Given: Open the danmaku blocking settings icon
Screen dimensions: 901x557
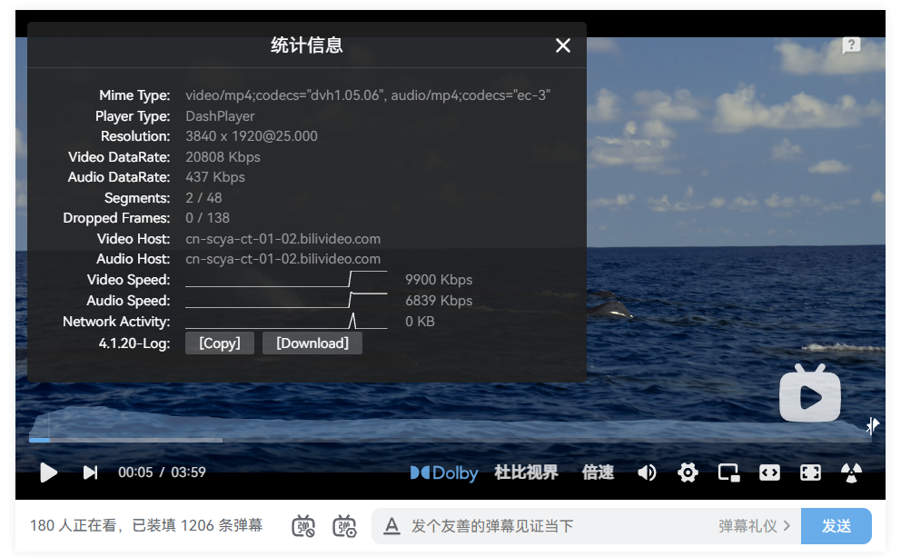Looking at the screenshot, I should 303,526.
